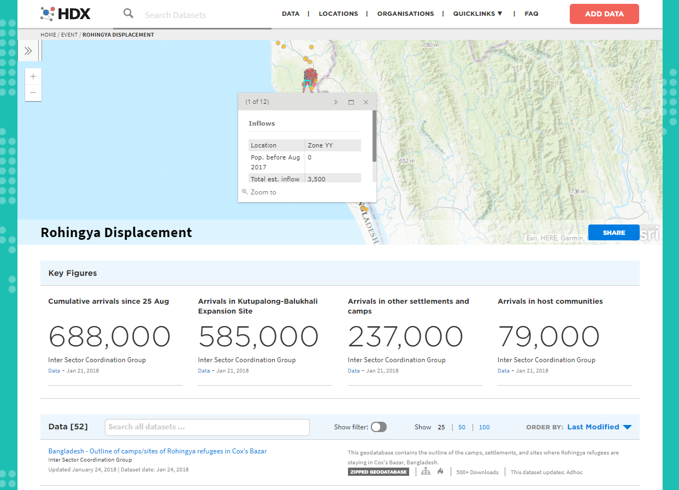Close the Inflows map popup

coord(366,102)
